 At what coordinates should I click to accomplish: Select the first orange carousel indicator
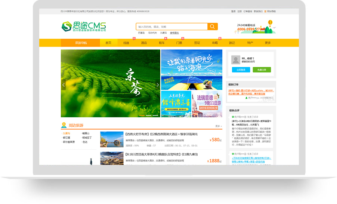pyautogui.click(x=142, y=115)
